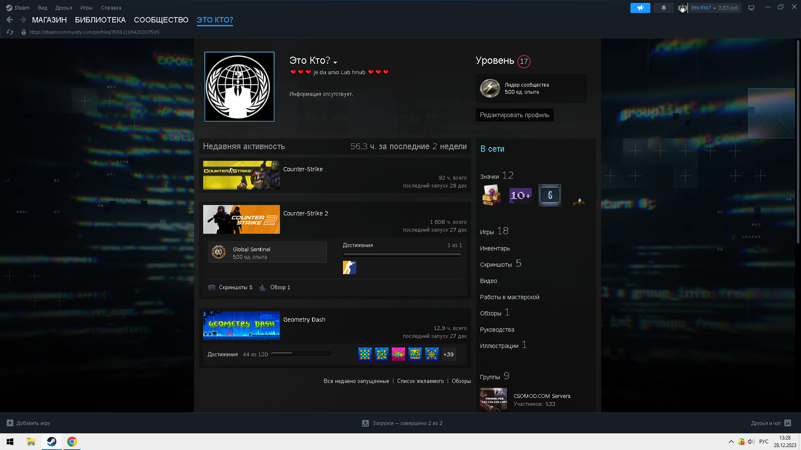Open the Counter-Strike 2 game thumbnail

(241, 220)
